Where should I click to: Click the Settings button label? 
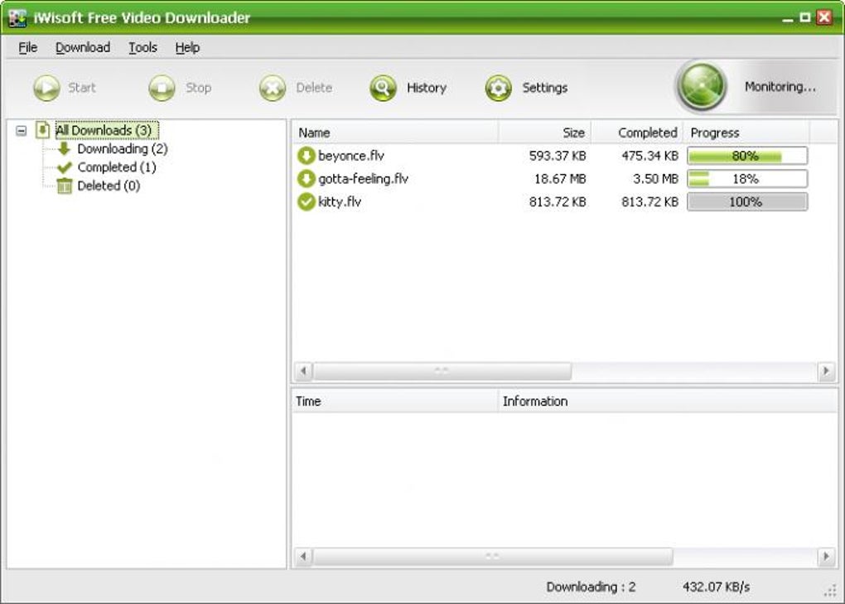click(x=545, y=88)
